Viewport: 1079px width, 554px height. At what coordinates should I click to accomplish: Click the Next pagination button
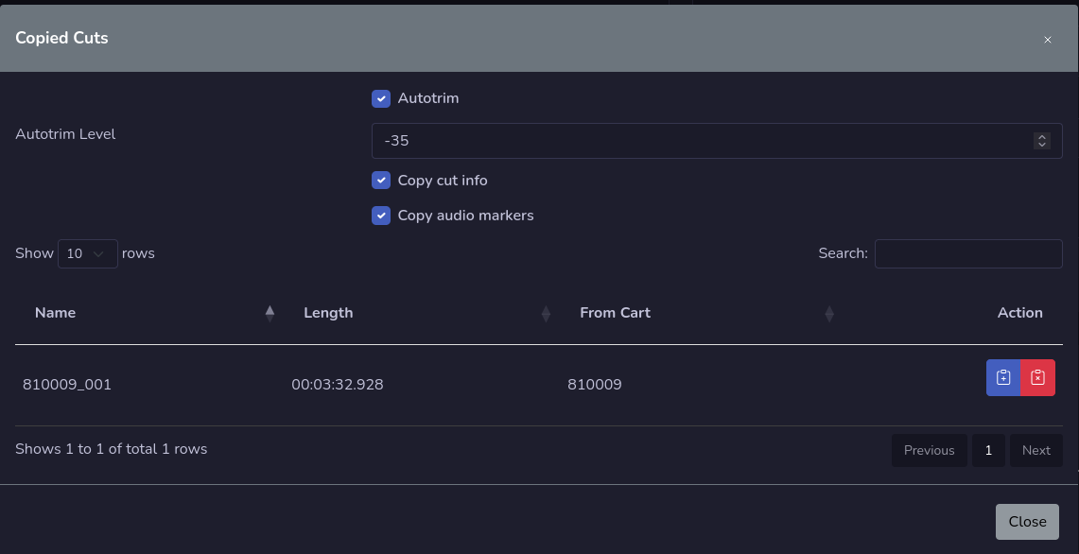tap(1035, 450)
